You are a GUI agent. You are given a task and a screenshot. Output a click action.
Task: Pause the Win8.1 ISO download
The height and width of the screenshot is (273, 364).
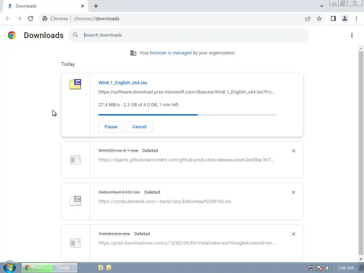111,127
